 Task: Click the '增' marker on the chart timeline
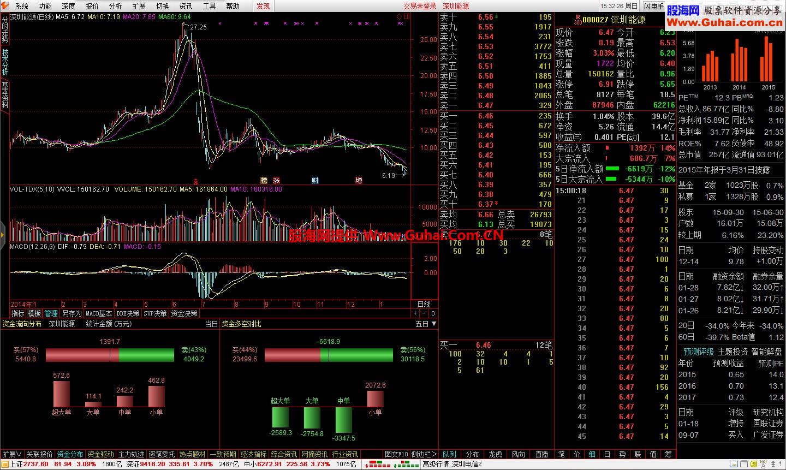pyautogui.click(x=359, y=180)
